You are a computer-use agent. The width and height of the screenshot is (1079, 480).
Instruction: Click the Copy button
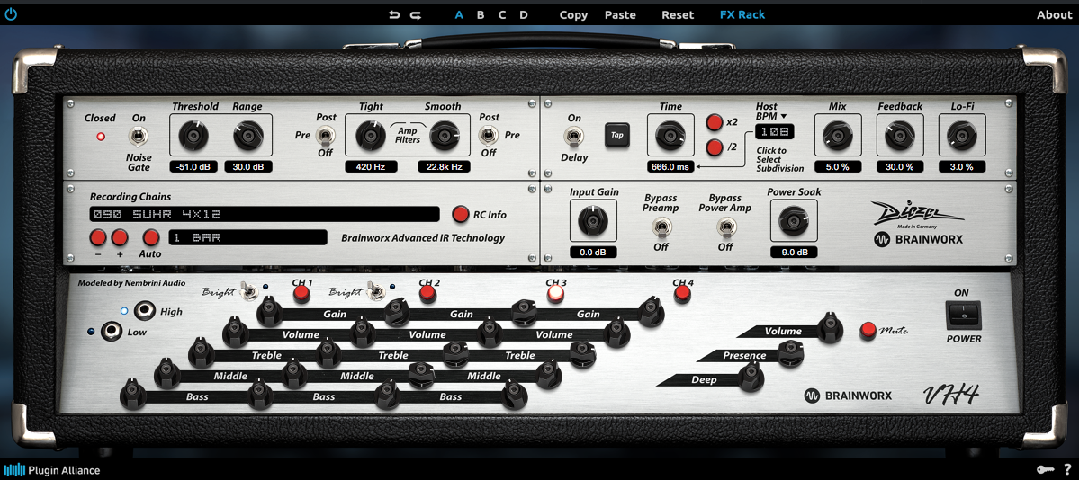coord(573,14)
